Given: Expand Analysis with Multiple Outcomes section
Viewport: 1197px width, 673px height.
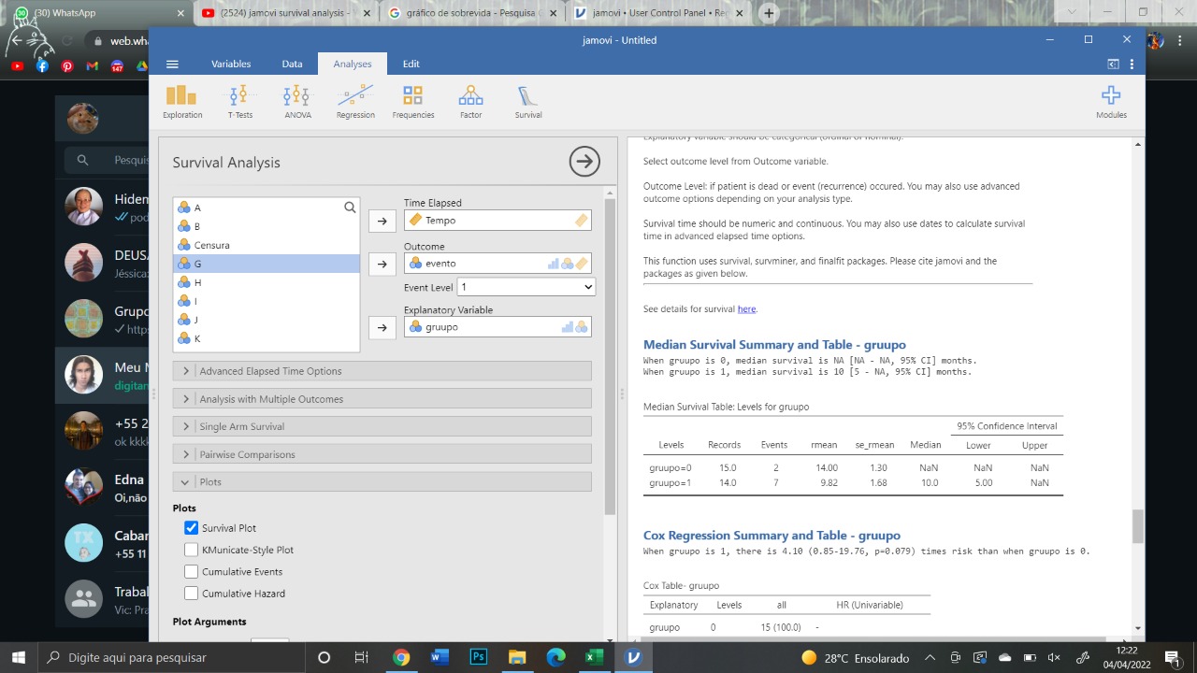Looking at the screenshot, I should coord(382,399).
